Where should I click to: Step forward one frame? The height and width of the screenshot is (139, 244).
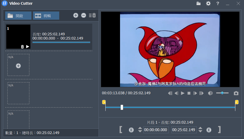[x=195, y=93]
